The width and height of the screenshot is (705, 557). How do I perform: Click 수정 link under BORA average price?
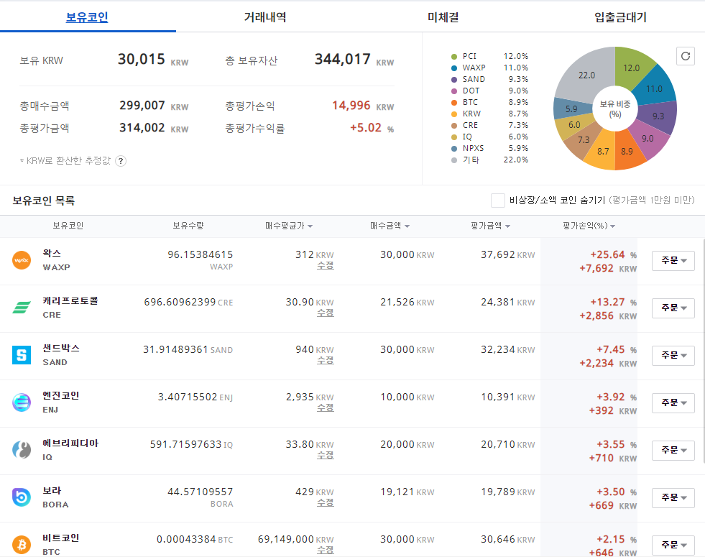(x=325, y=502)
